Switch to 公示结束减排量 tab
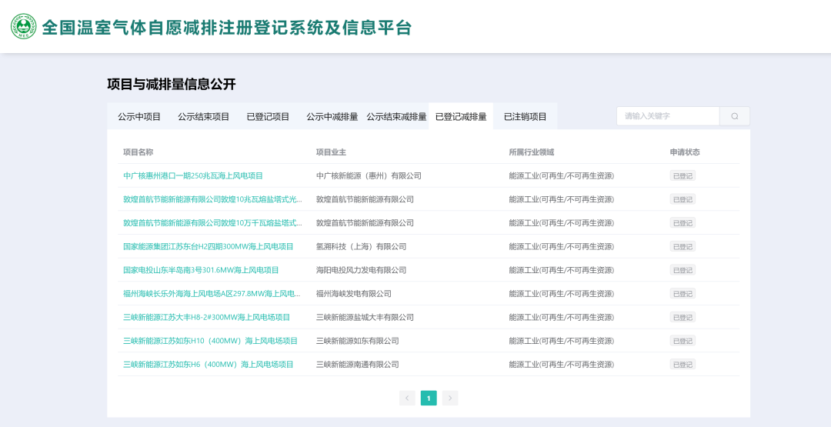This screenshot has height=427, width=831. tap(396, 116)
